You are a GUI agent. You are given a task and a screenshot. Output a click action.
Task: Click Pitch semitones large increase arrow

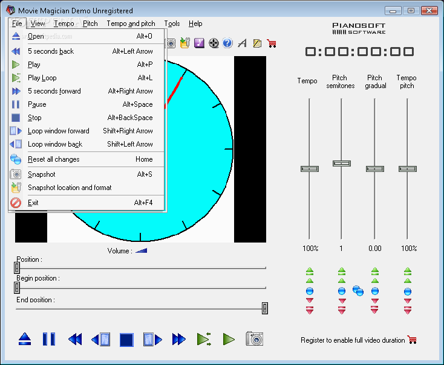pyautogui.click(x=342, y=271)
